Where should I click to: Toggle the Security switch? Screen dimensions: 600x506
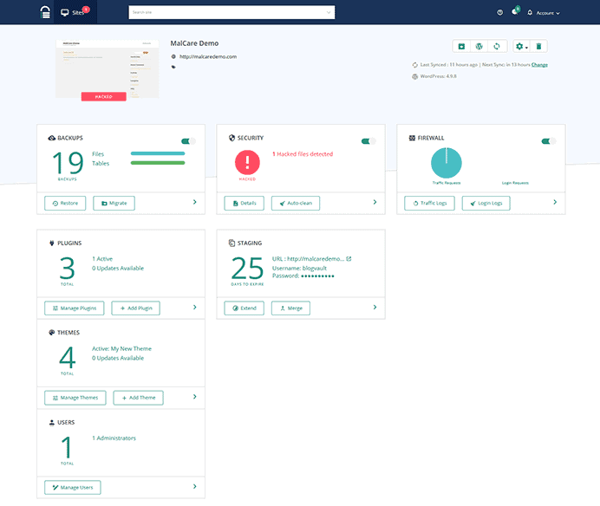pos(368,141)
